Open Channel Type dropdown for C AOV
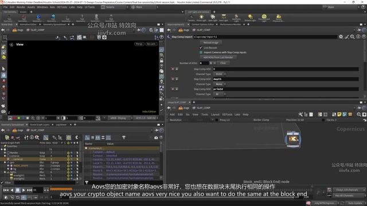 (220, 74)
